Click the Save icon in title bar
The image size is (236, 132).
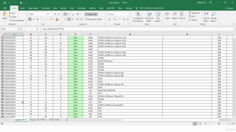pyautogui.click(x=5, y=3)
